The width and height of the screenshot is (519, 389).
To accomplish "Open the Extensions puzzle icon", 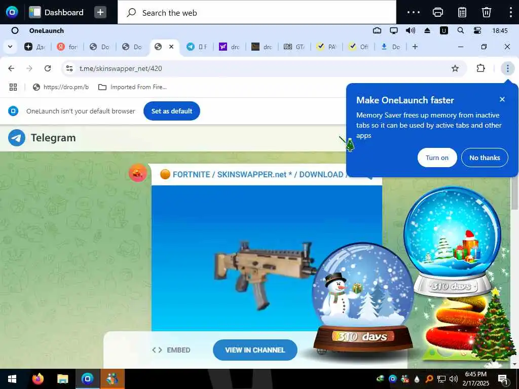I will pyautogui.click(x=480, y=68).
